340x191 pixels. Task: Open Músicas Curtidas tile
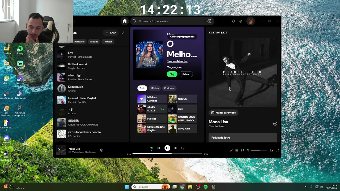click(x=152, y=99)
